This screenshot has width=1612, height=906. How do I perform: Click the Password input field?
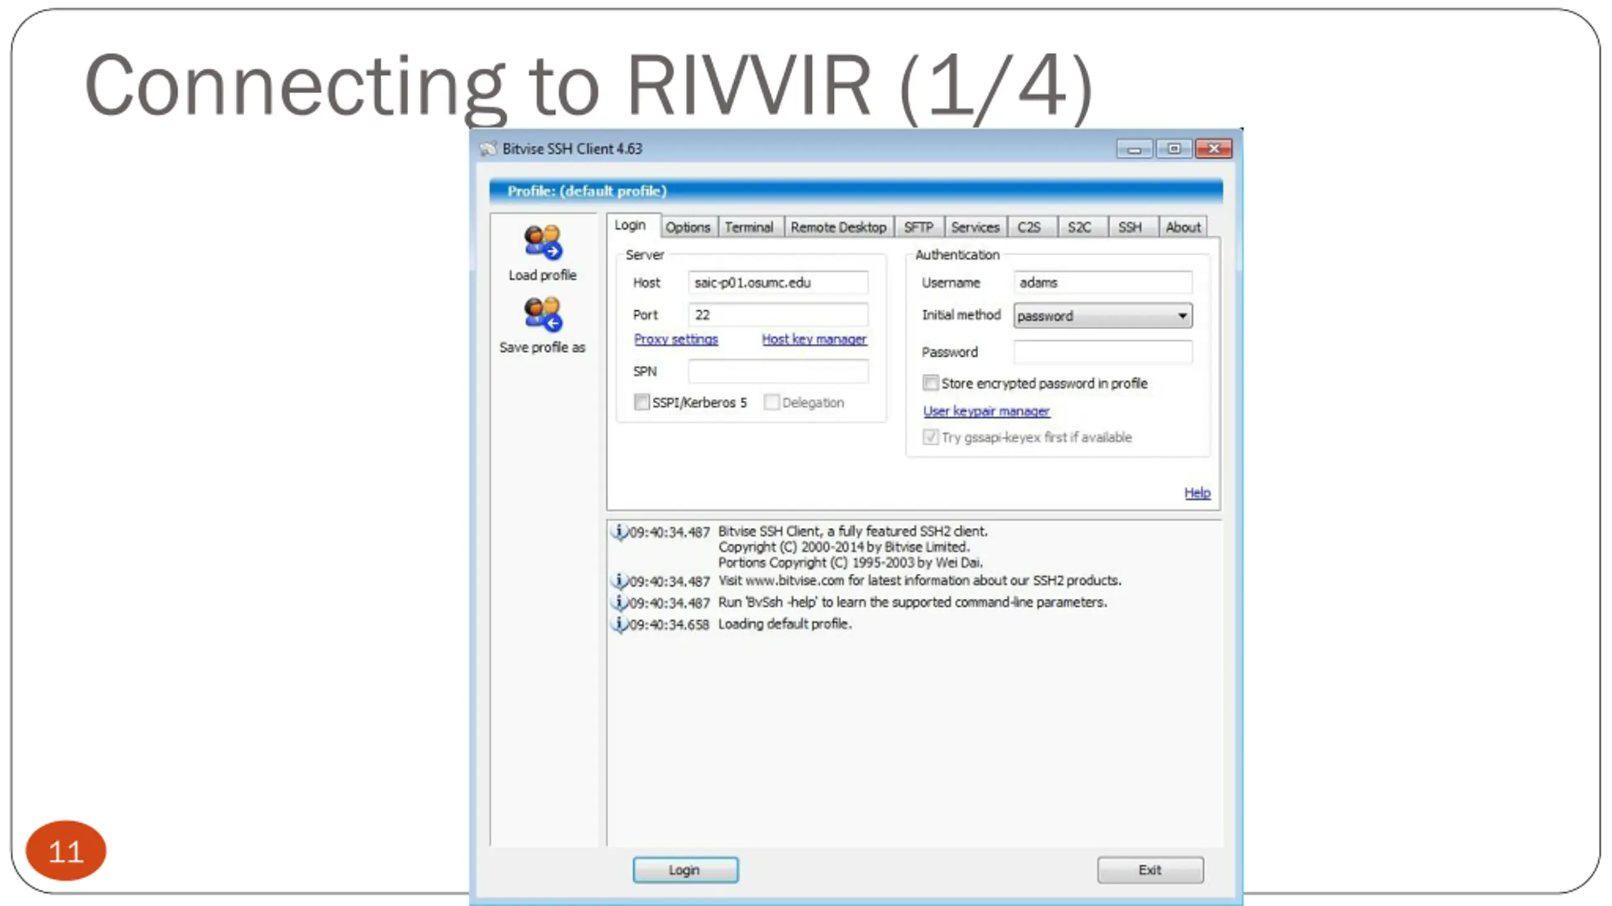[1103, 352]
